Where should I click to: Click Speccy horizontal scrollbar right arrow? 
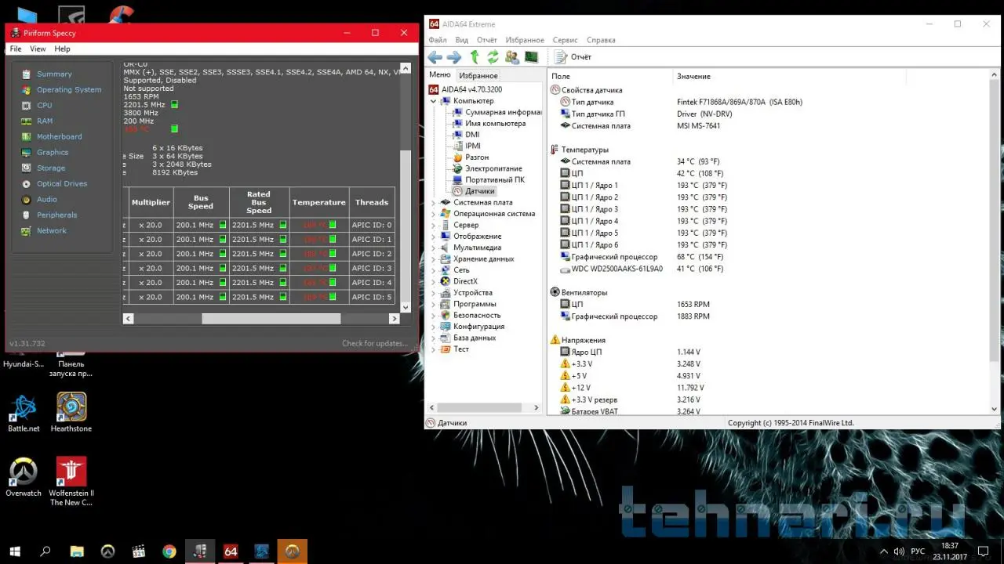pos(395,319)
